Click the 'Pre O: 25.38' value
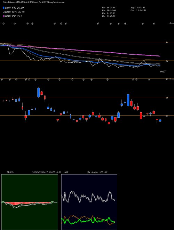This screenshot has width=174, height=230. (x=109, y=8)
